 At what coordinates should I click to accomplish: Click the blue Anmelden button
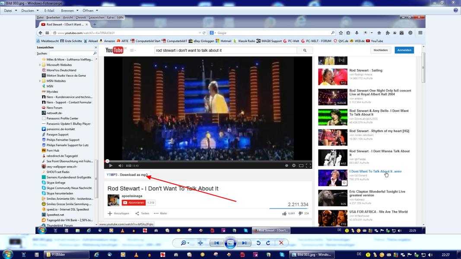click(404, 50)
